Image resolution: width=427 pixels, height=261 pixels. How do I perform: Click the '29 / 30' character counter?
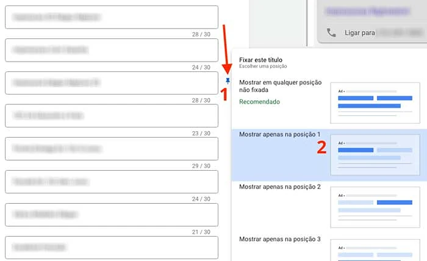(201, 166)
